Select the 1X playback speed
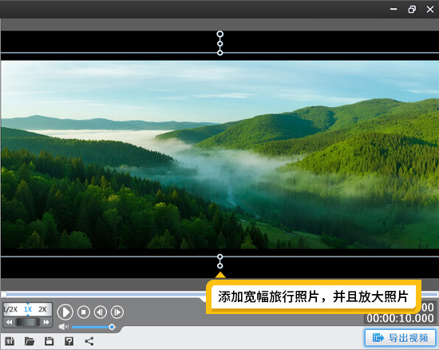The width and height of the screenshot is (439, 350). pyautogui.click(x=28, y=309)
